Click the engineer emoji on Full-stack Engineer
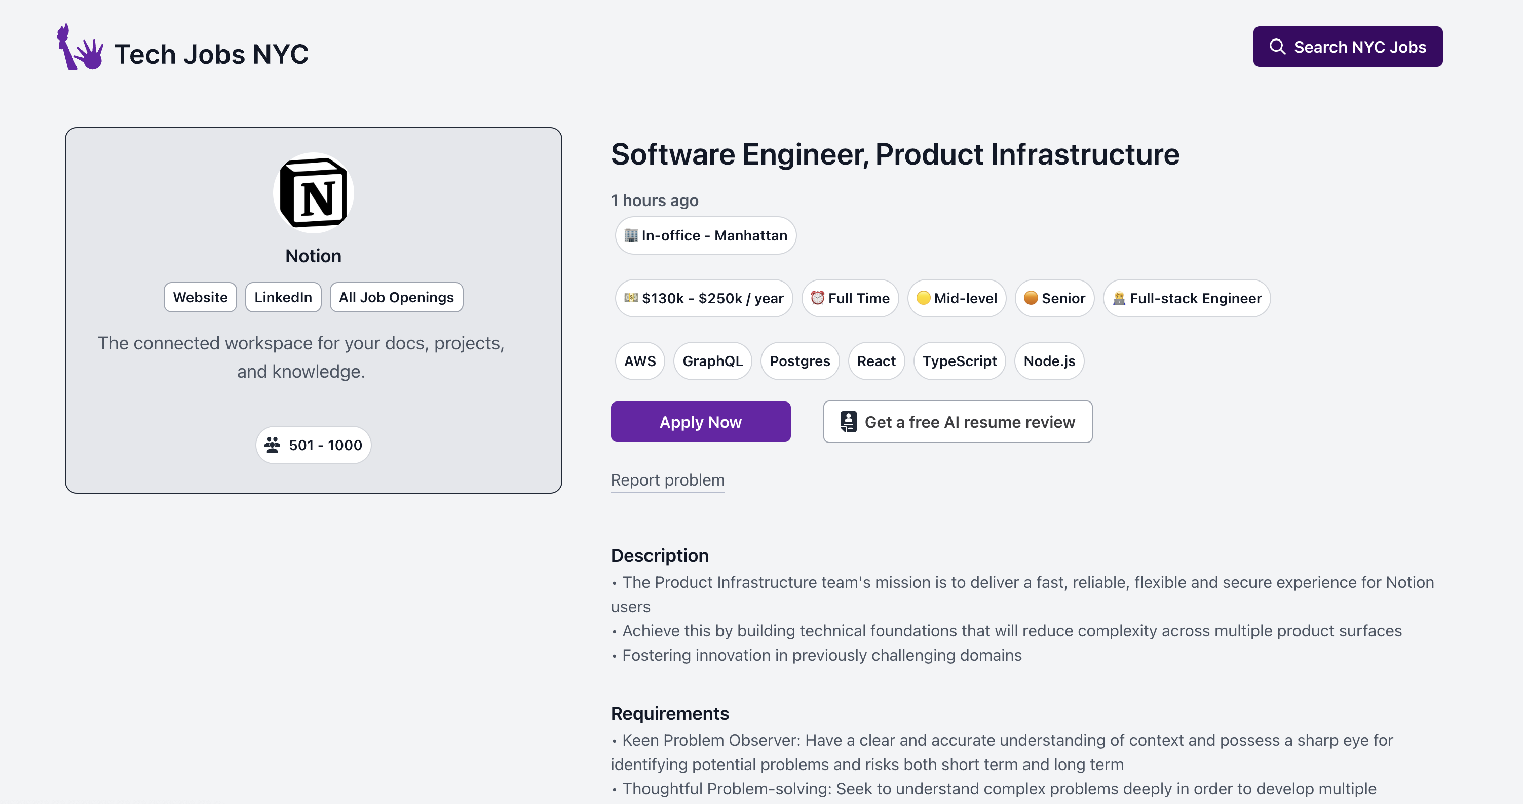Viewport: 1523px width, 804px height. point(1119,298)
